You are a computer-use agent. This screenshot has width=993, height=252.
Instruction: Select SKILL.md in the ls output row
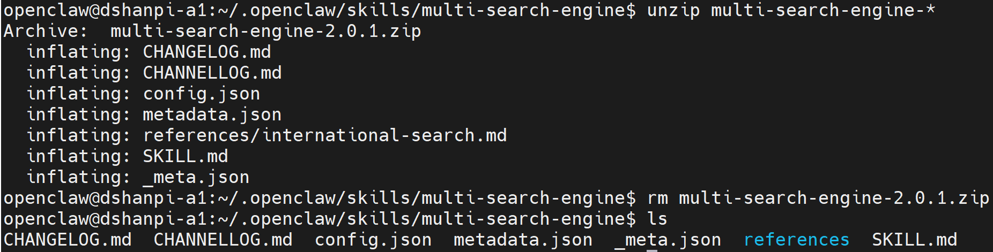pyautogui.click(x=914, y=240)
